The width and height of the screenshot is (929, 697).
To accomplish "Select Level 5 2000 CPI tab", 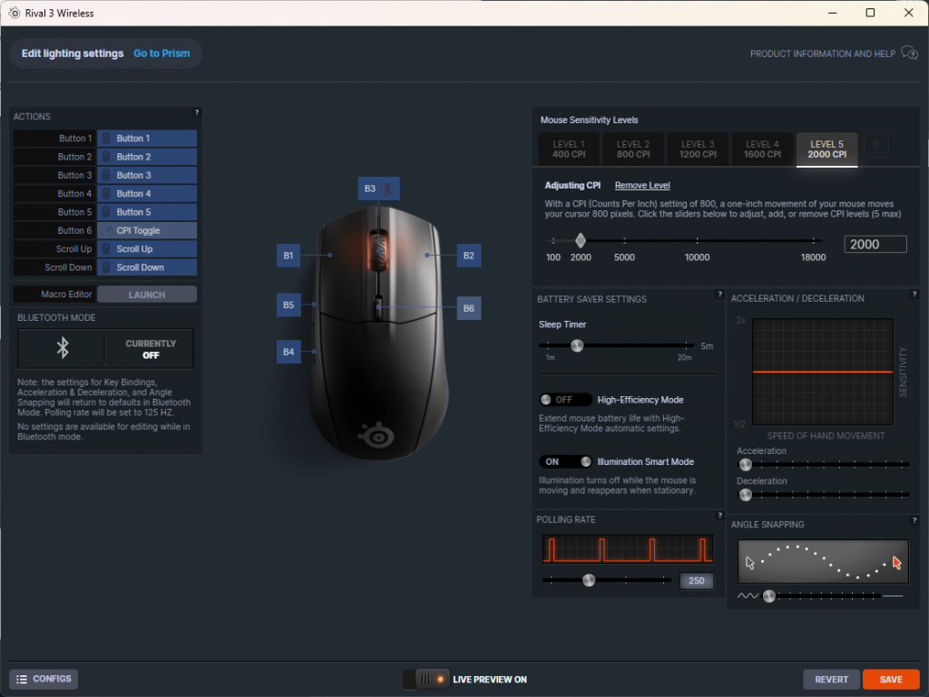I will (x=827, y=150).
